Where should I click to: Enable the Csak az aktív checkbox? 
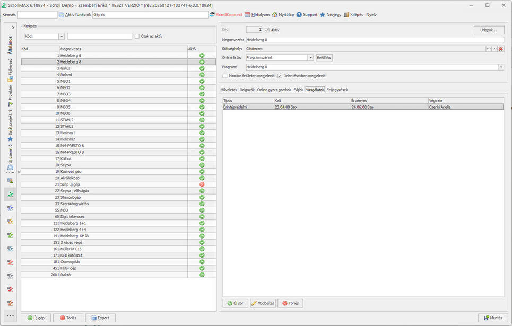point(137,36)
